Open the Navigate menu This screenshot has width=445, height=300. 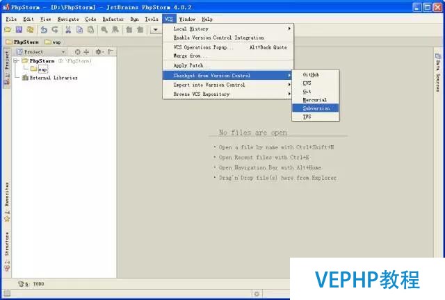pos(68,19)
